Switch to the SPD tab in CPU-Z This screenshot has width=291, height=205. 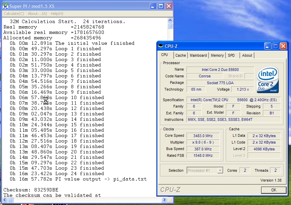(x=231, y=55)
